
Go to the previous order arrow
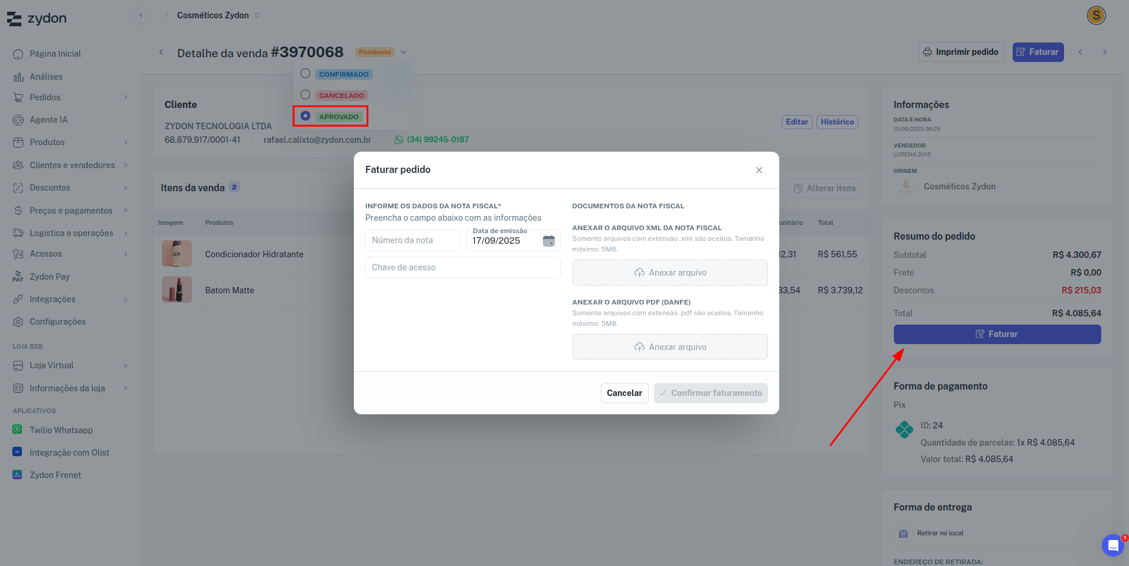pos(1081,52)
